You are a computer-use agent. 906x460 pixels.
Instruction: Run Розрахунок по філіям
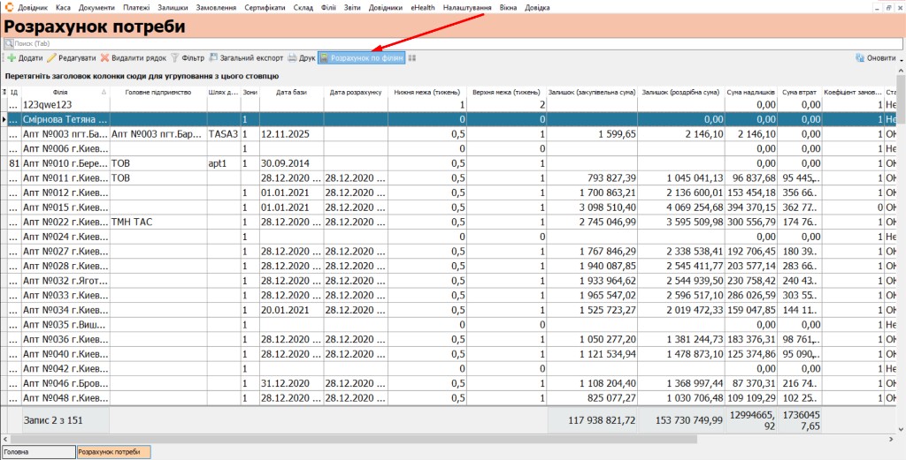(x=362, y=58)
